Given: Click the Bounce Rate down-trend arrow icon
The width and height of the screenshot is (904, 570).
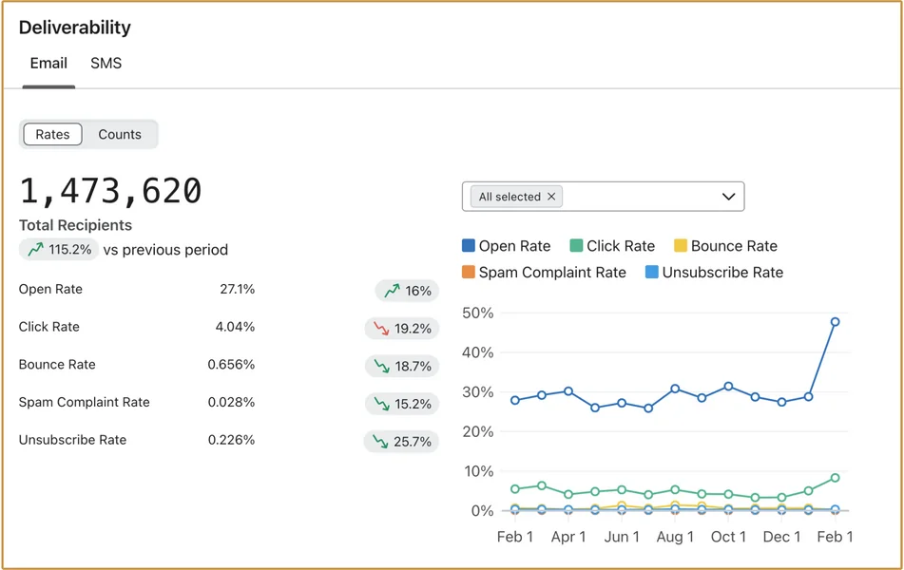Looking at the screenshot, I should [382, 366].
